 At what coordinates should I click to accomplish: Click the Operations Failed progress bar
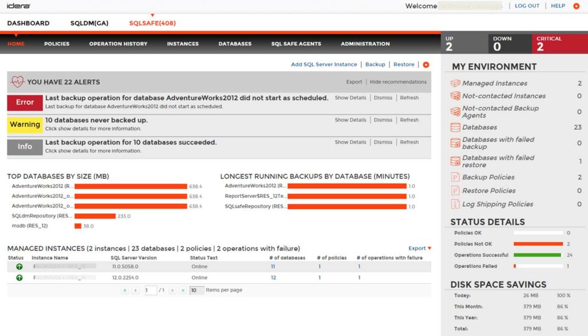coord(538,267)
